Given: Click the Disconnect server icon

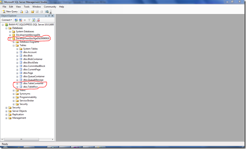Looking at the screenshot, I should tap(21, 20).
